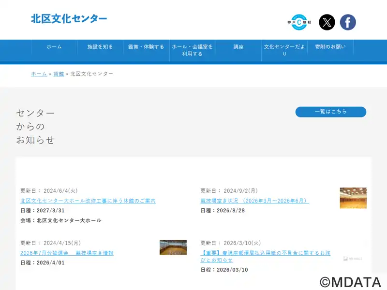Click the 貸館 breadcrumb link
This screenshot has width=387, height=290.
click(59, 74)
